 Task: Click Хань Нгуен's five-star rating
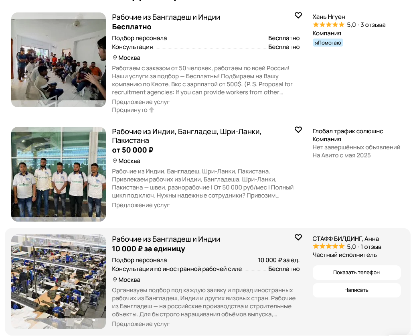[328, 25]
